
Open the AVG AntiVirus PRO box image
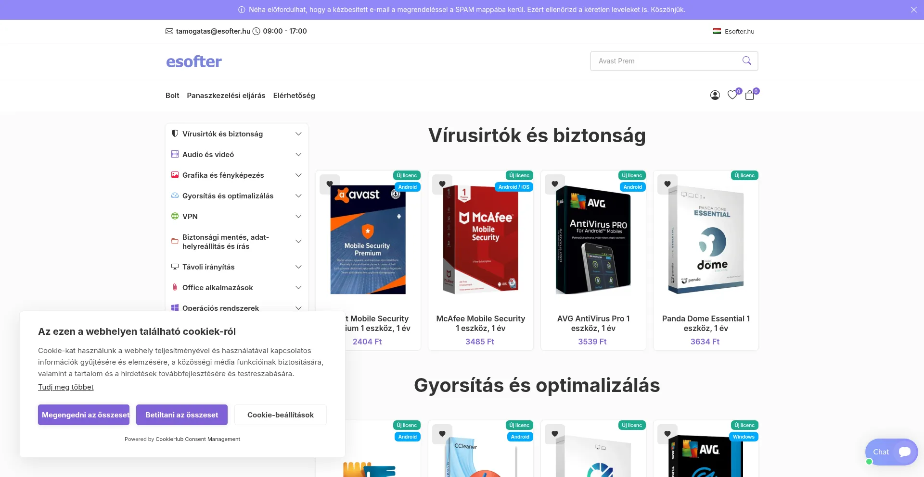coord(593,240)
